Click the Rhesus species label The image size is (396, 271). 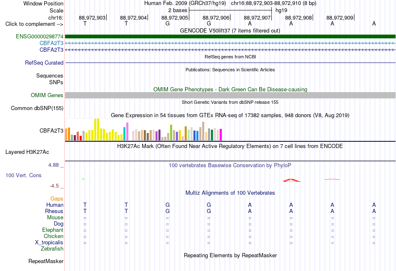(x=54, y=211)
